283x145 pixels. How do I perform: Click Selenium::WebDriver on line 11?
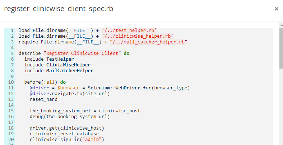114,88
